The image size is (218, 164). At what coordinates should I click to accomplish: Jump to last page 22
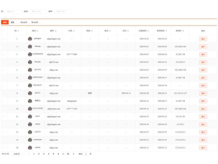[68, 154]
